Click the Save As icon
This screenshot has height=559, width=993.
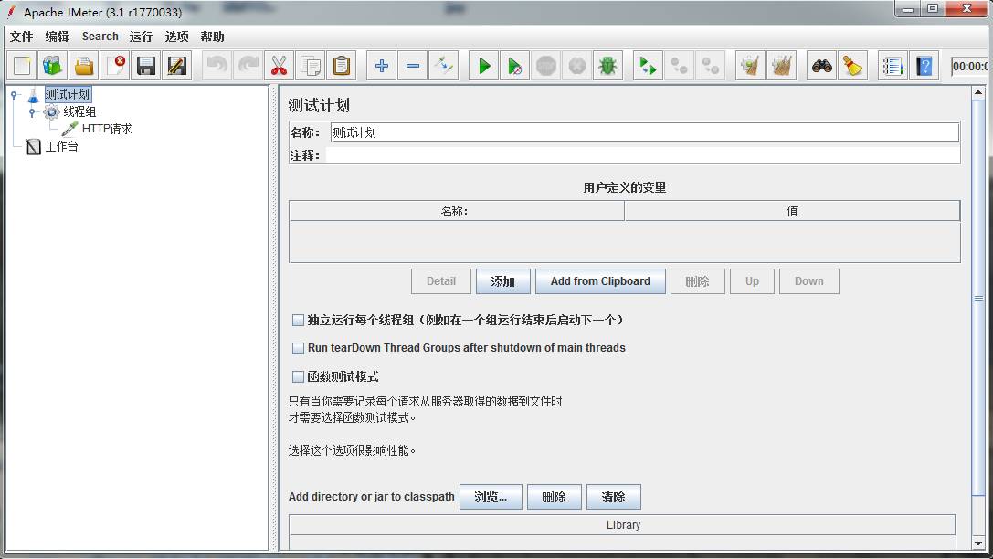click(x=177, y=66)
